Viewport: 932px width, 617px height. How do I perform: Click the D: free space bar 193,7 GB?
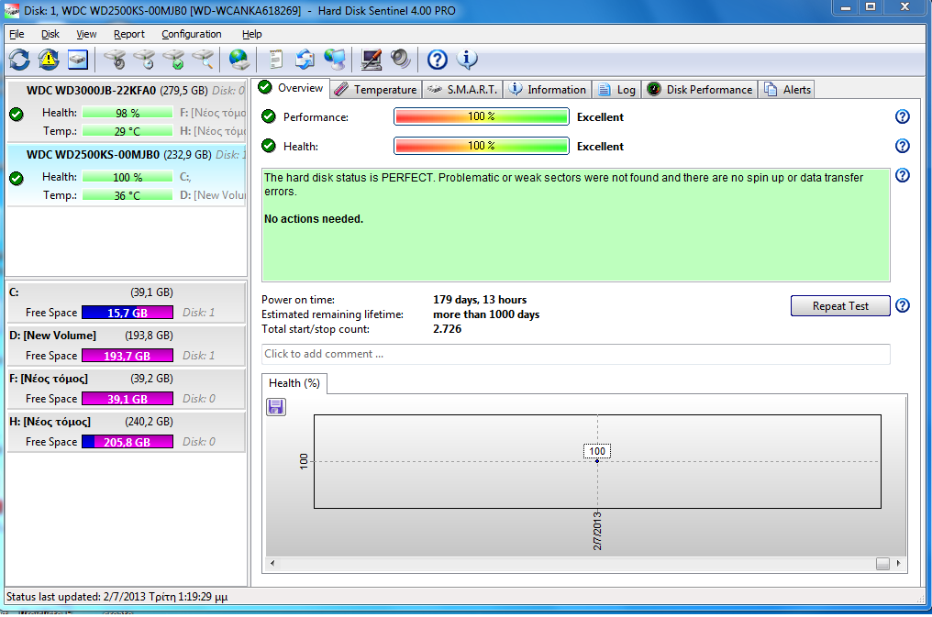pyautogui.click(x=128, y=356)
